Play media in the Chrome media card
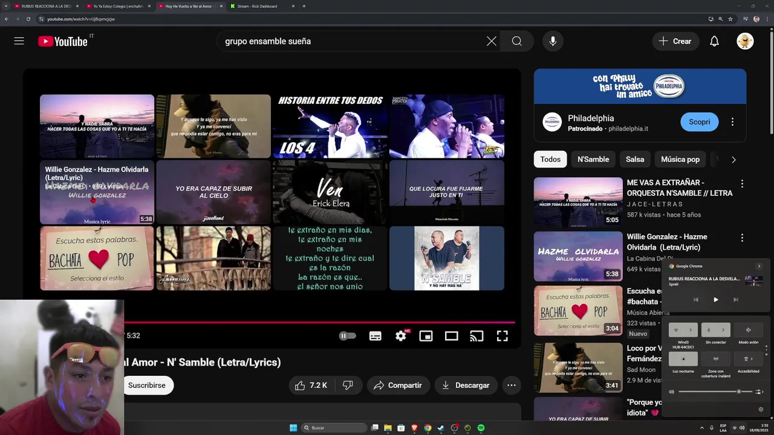 [716, 300]
